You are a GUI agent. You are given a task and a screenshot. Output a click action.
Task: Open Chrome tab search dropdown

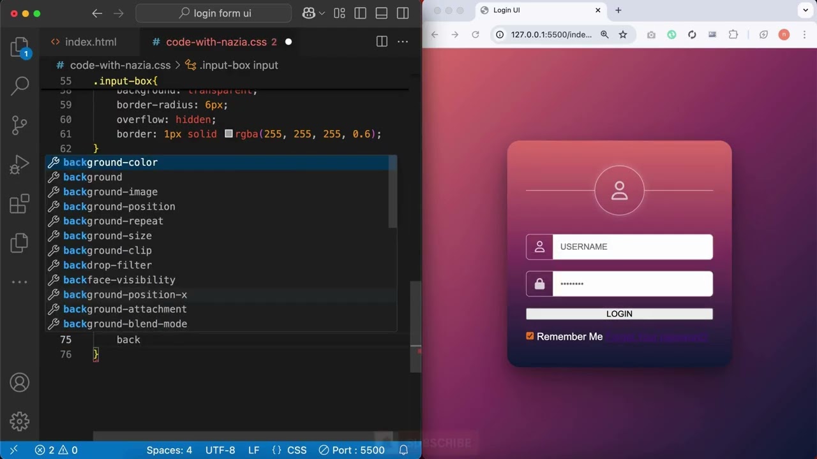(807, 10)
